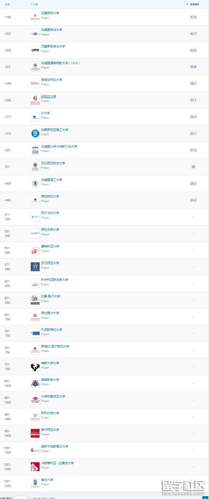
Task: Click the IE University logo
Action: click(35, 117)
